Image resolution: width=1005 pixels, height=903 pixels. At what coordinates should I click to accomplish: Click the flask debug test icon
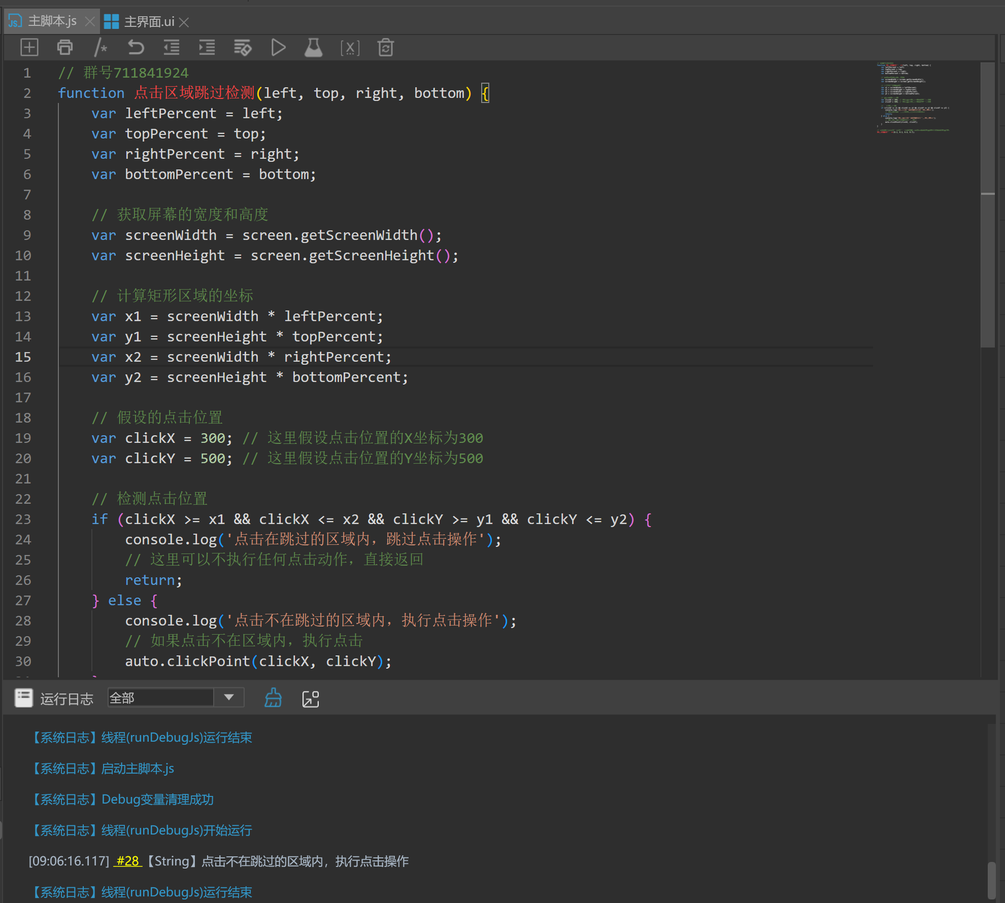click(x=313, y=48)
